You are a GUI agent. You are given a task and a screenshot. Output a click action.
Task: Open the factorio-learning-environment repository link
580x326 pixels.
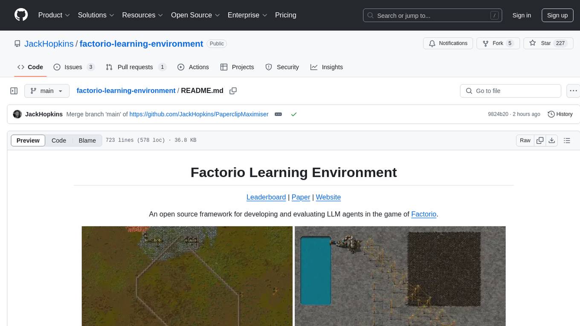point(141,44)
